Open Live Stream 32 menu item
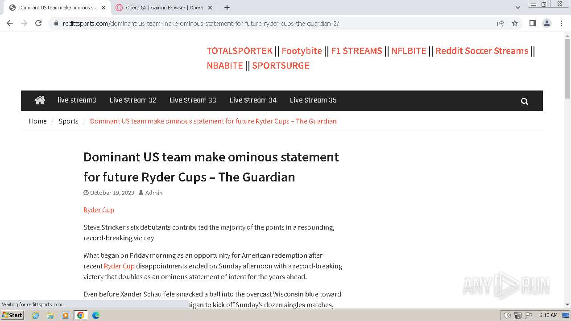This screenshot has height=321, width=571. [x=133, y=100]
